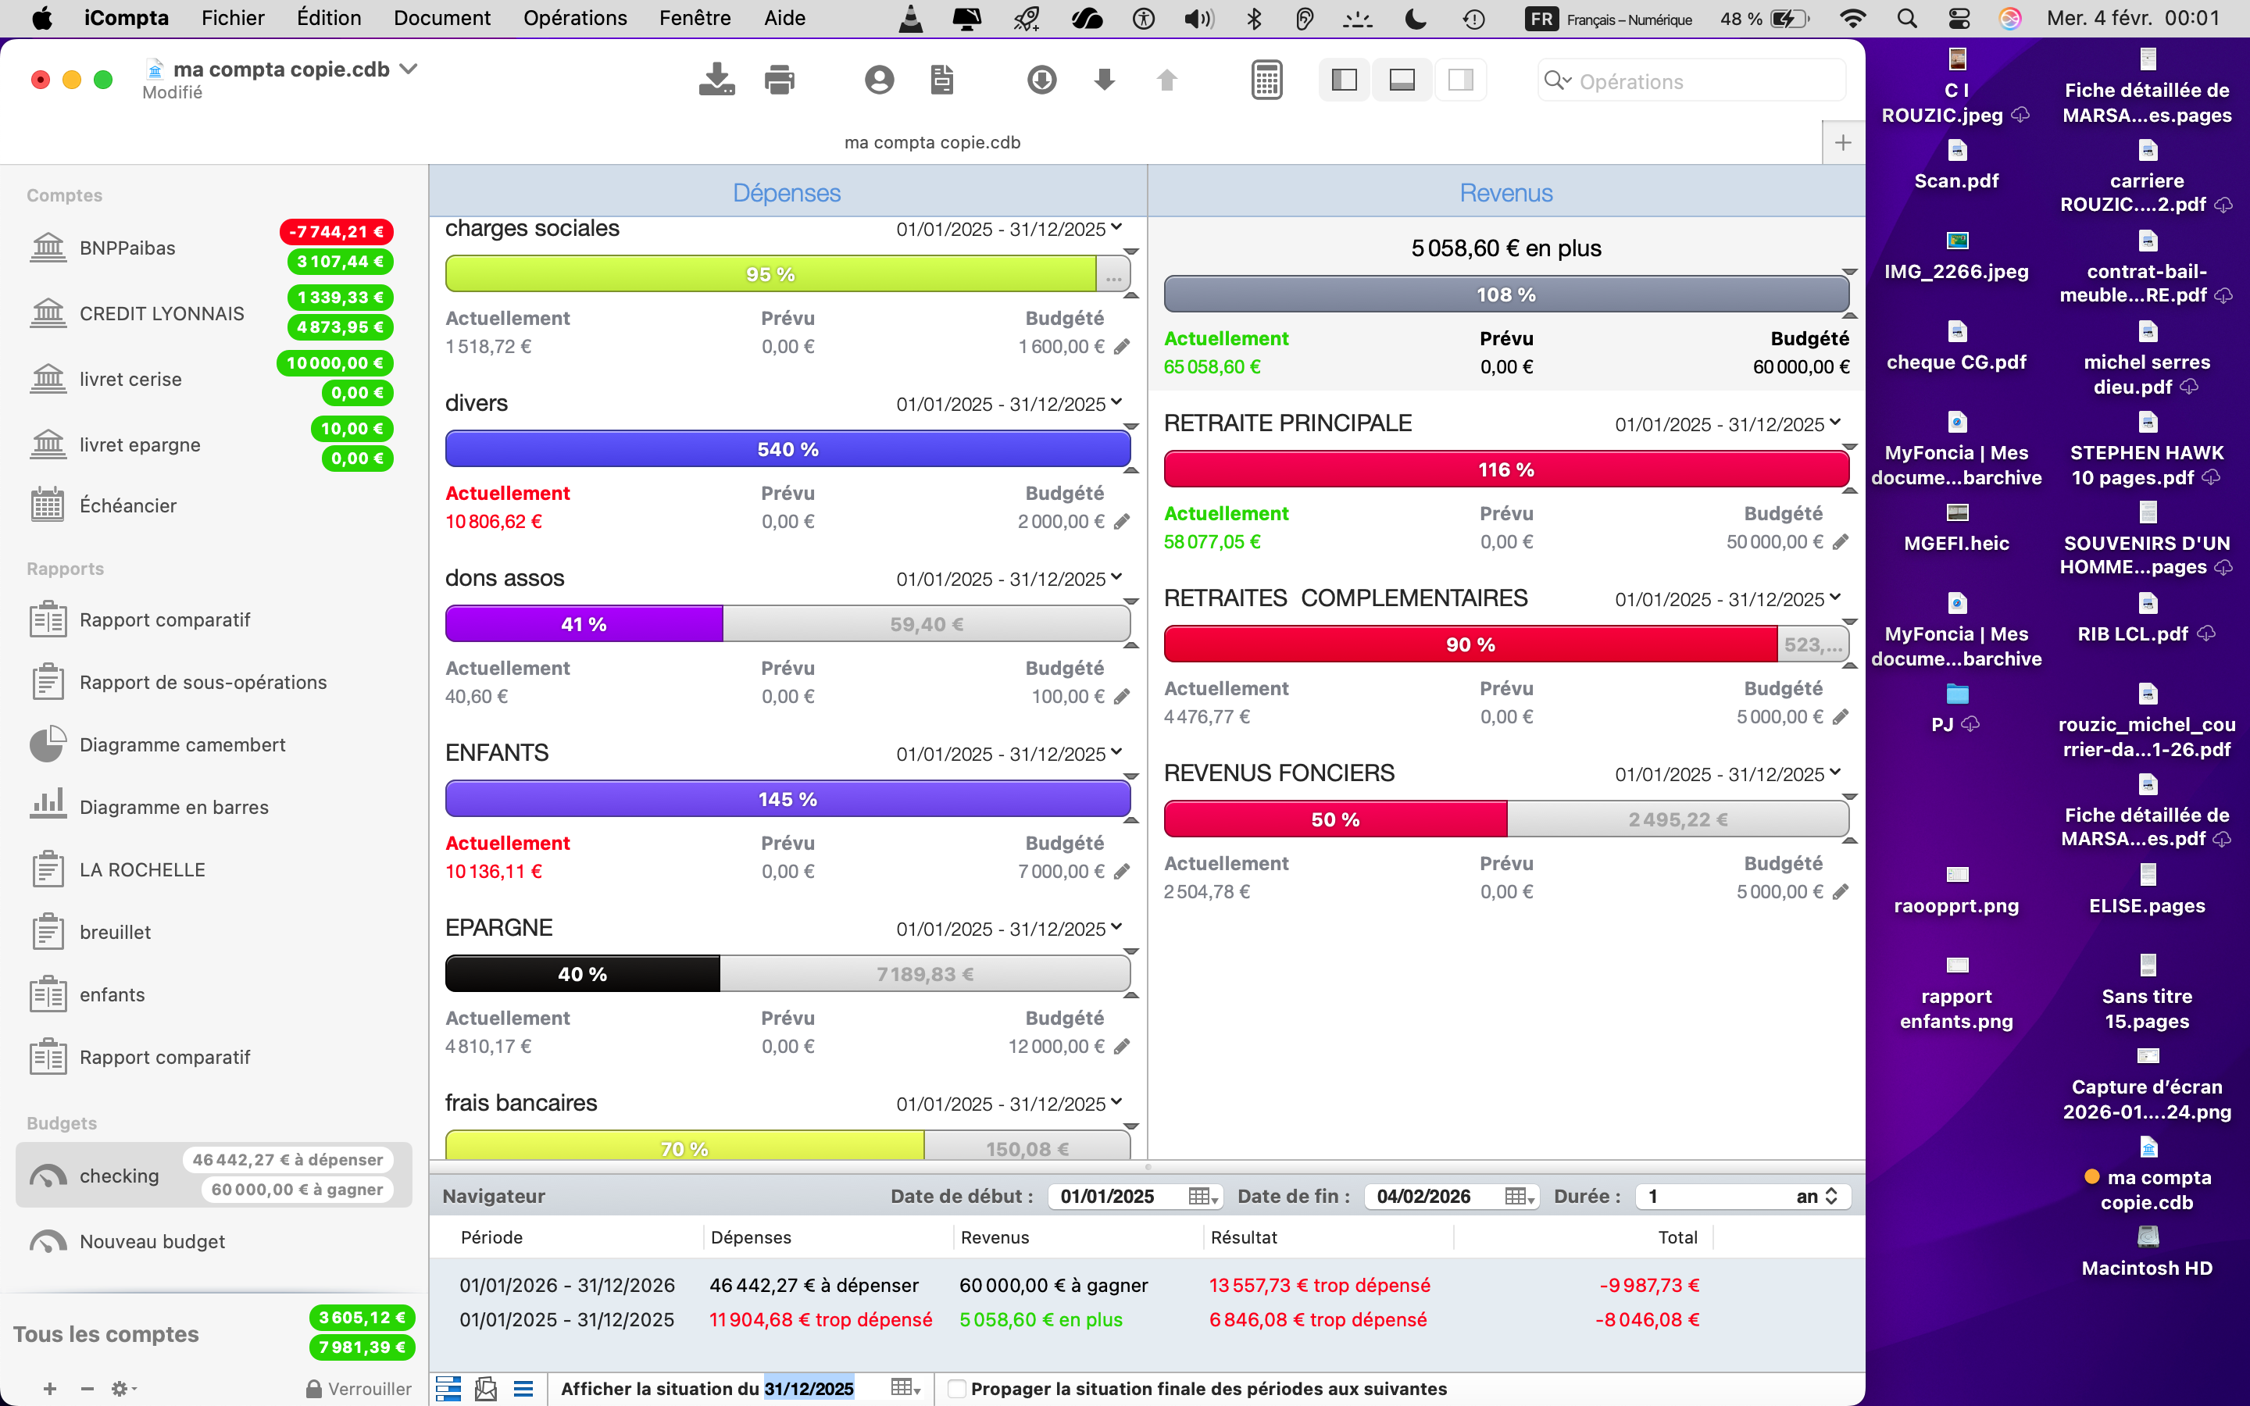This screenshot has height=1406, width=2250.
Task: Open document title ma compta copie.cdb chevron
Action: [x=408, y=69]
